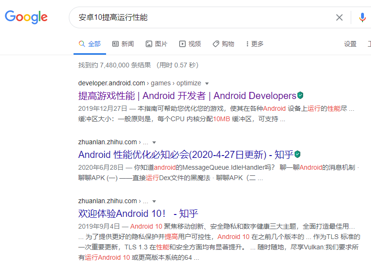Open dropdown arrow beside second zhuanlan.zhihu.com URL
Viewport: 371px width, 272px height.
(154, 201)
